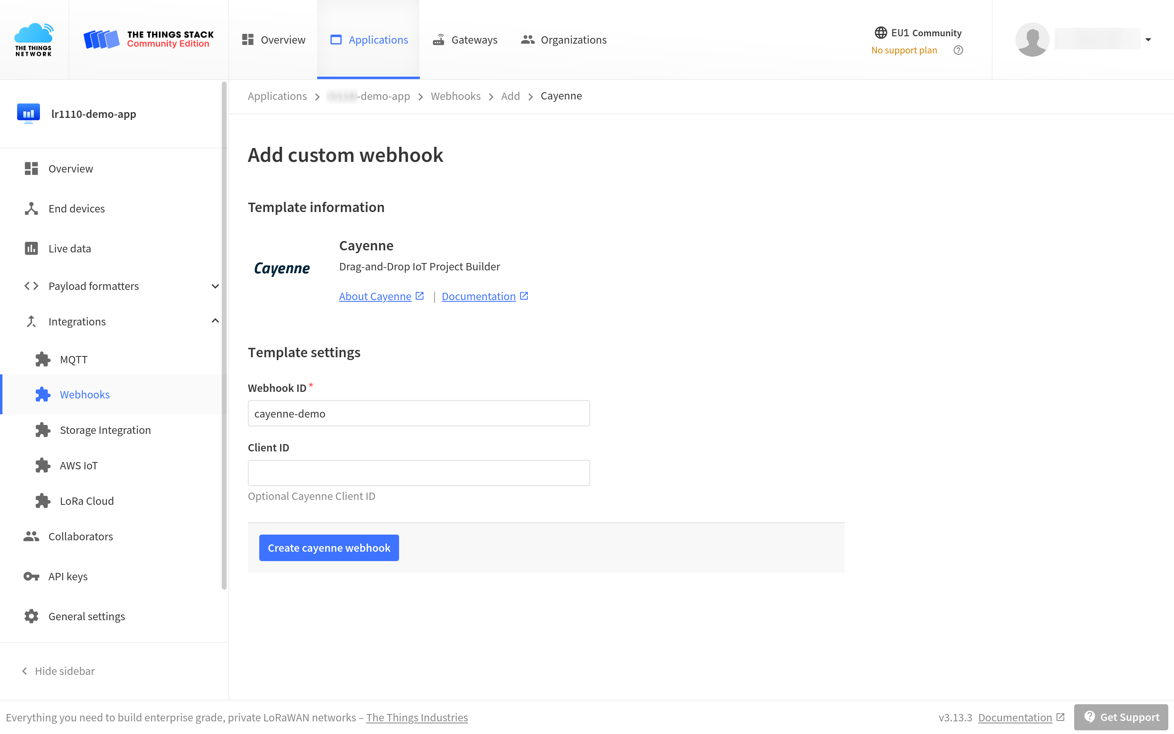Click the lr1110-demo-app application icon
The height and width of the screenshot is (734, 1174).
point(29,114)
